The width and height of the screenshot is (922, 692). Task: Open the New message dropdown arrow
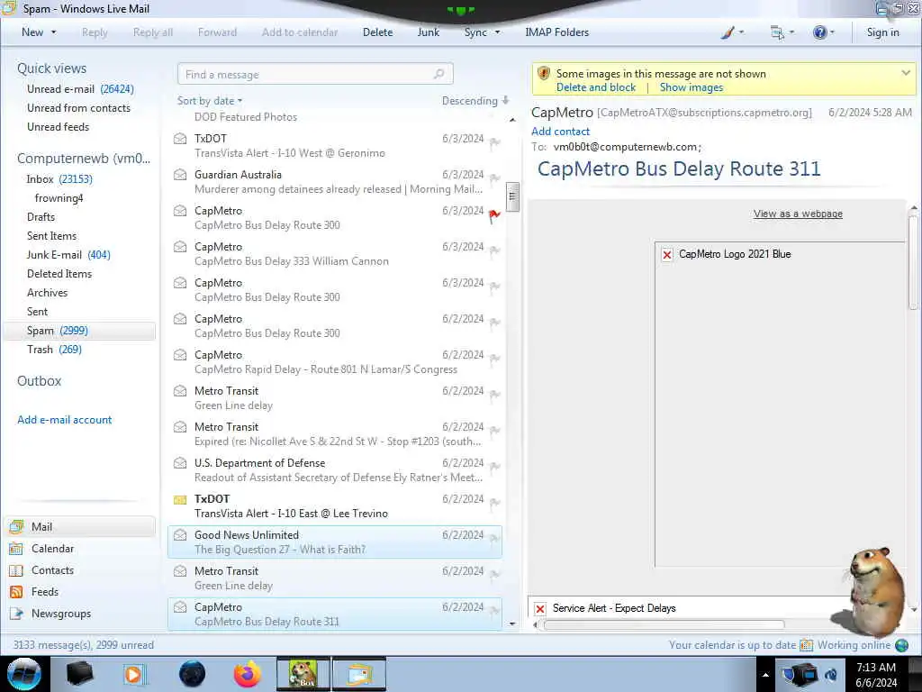pos(54,32)
